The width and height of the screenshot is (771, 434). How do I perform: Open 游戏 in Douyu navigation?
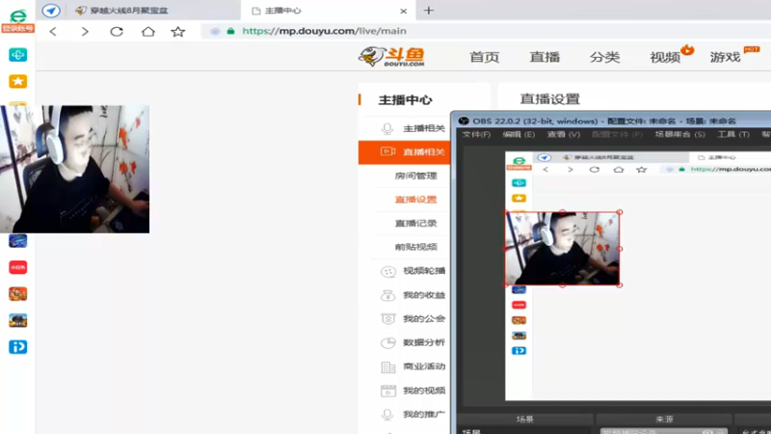tap(725, 57)
